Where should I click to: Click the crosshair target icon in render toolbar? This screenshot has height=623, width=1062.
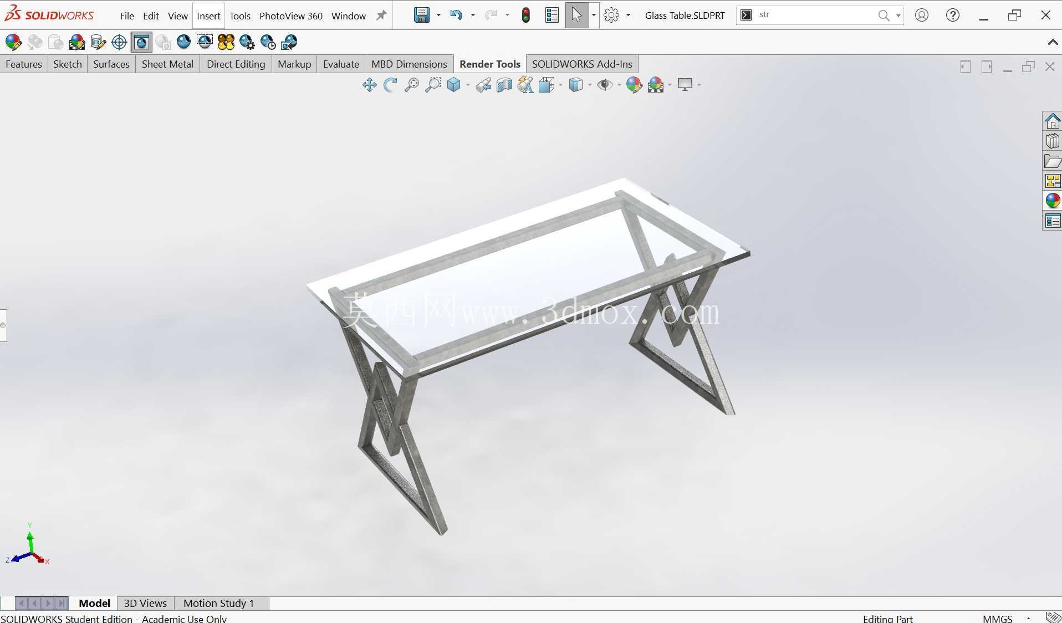[x=119, y=42]
